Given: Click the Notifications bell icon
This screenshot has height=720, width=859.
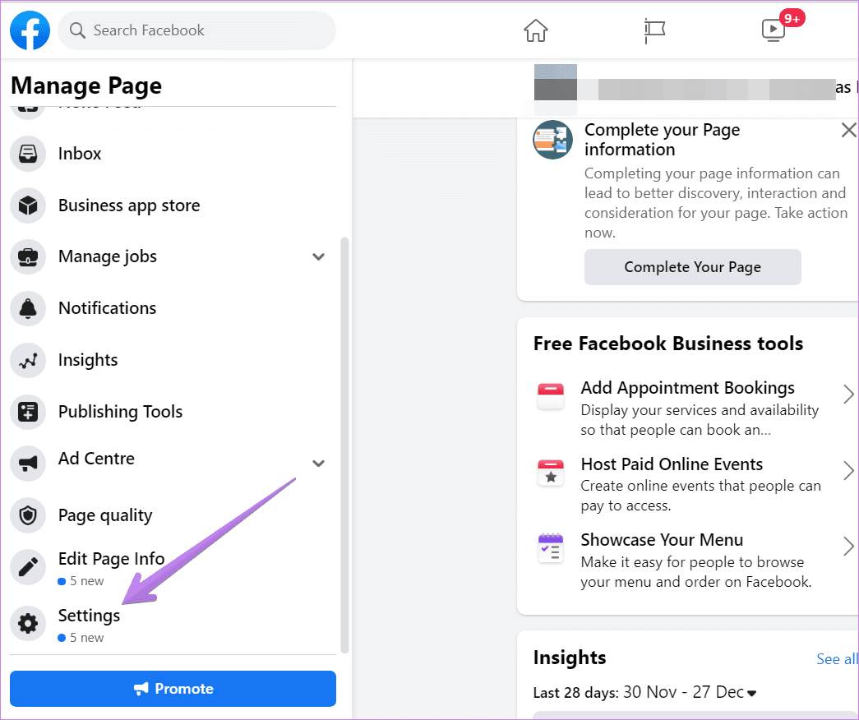Looking at the screenshot, I should click(28, 308).
